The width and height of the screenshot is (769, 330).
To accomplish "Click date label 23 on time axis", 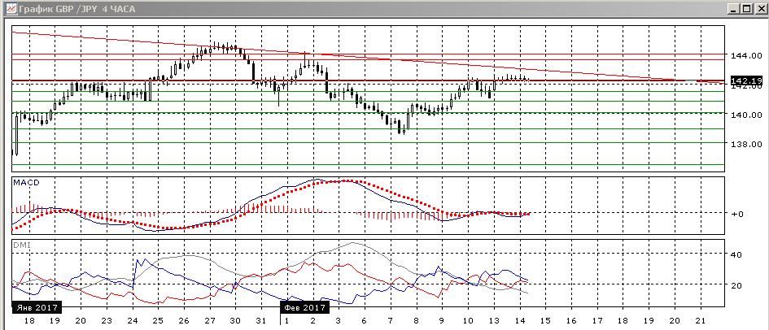I will click(x=107, y=321).
